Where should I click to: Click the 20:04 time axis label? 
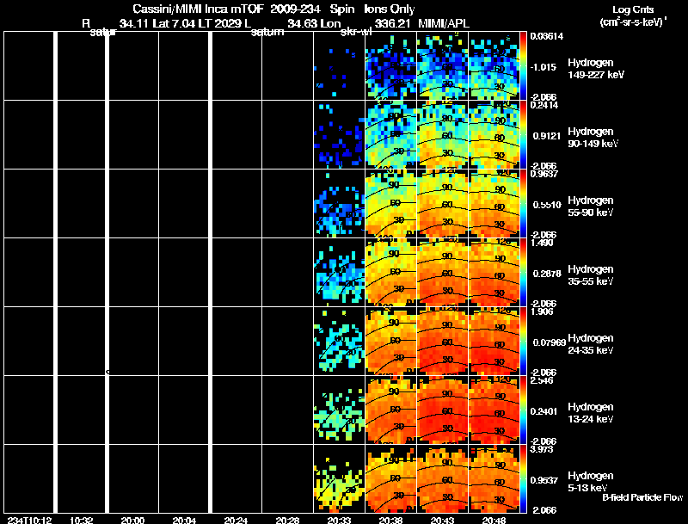(x=184, y=520)
